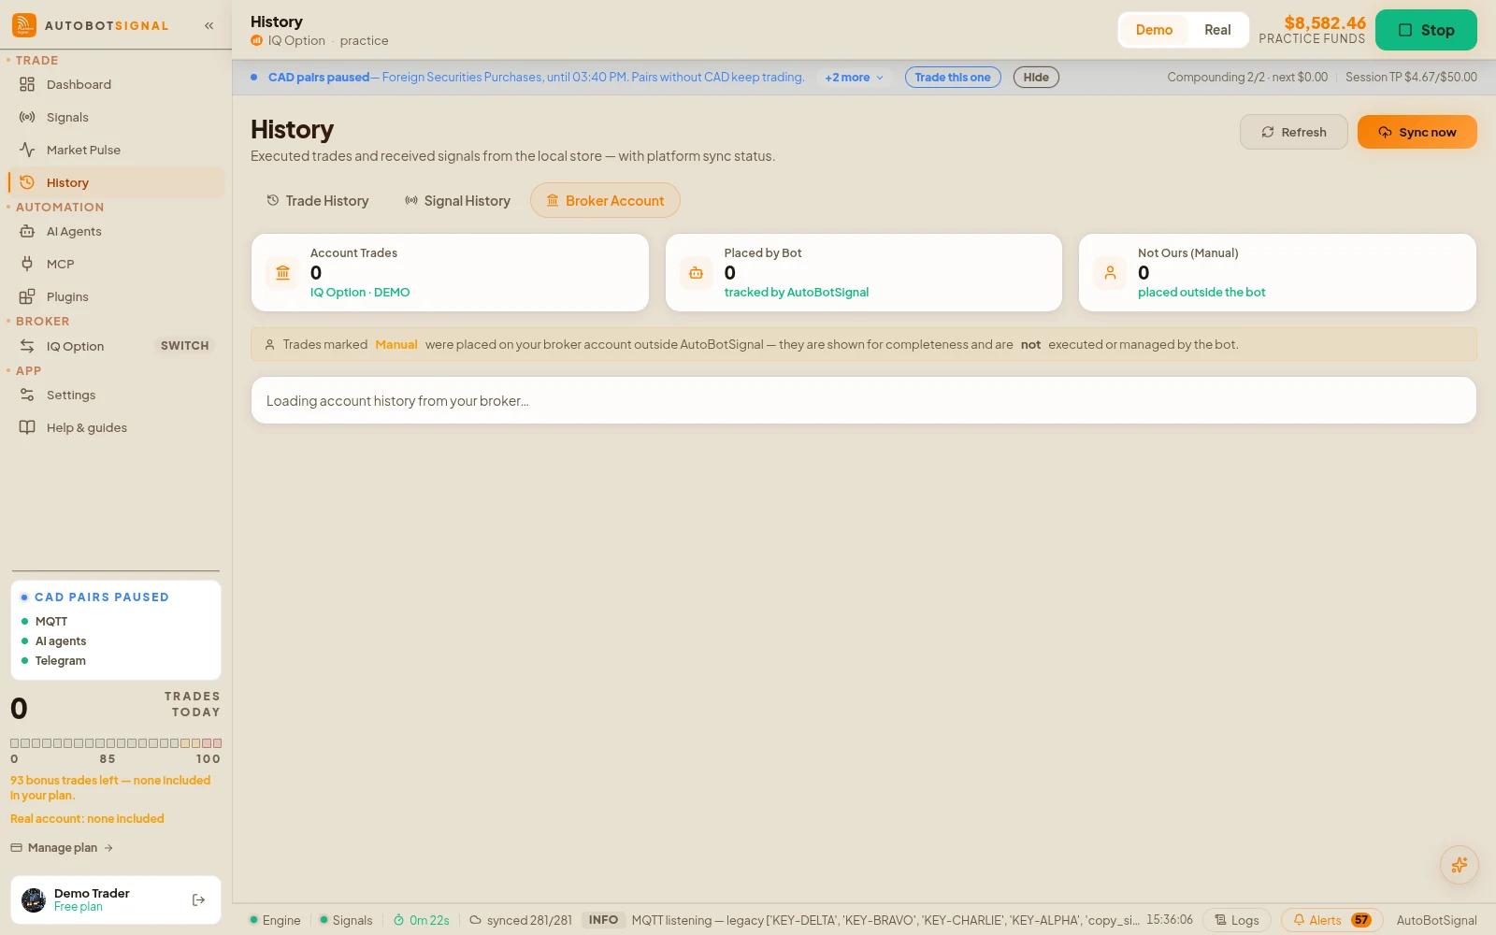The width and height of the screenshot is (1496, 935).
Task: Click the synced 281/281 status
Action: click(x=521, y=920)
